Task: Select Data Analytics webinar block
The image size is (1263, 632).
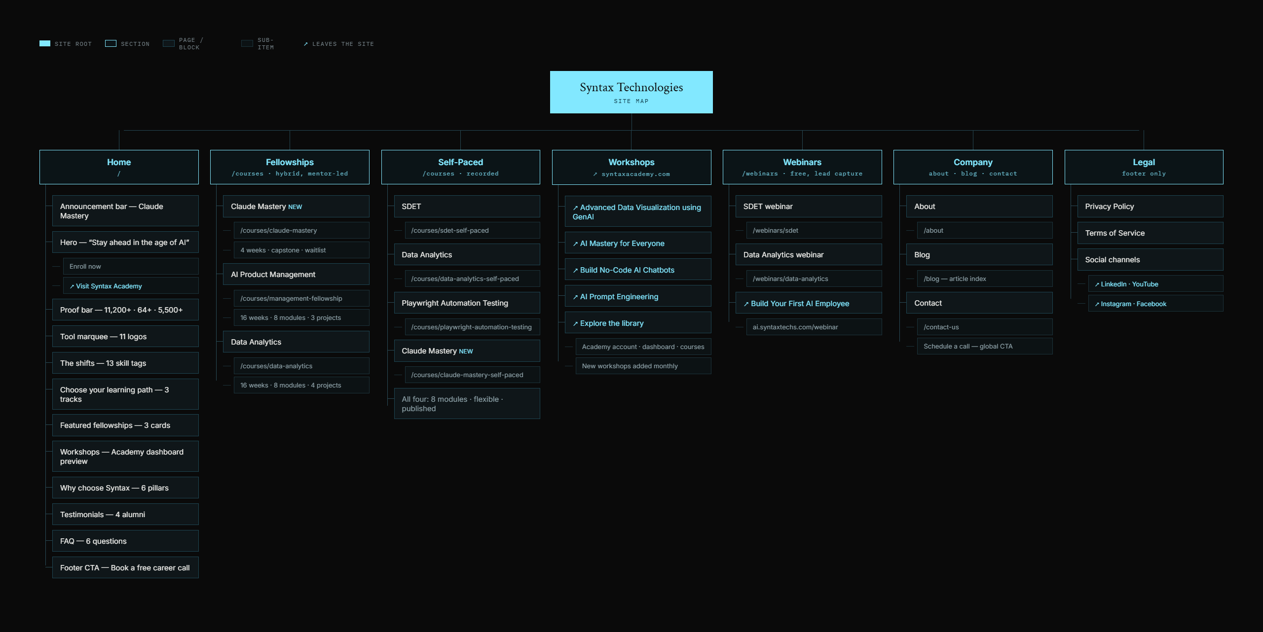Action: tap(809, 254)
